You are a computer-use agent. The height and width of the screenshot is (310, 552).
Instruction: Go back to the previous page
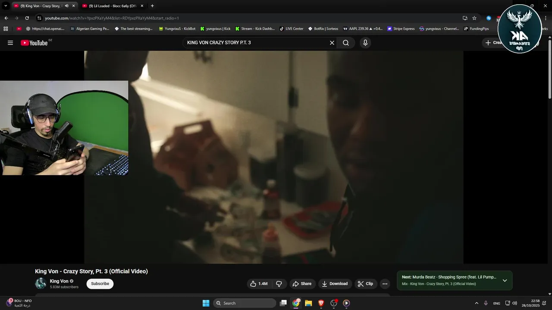point(6,18)
